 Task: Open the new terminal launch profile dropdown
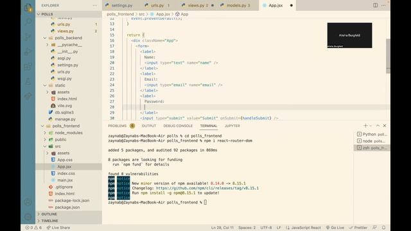pos(371,126)
